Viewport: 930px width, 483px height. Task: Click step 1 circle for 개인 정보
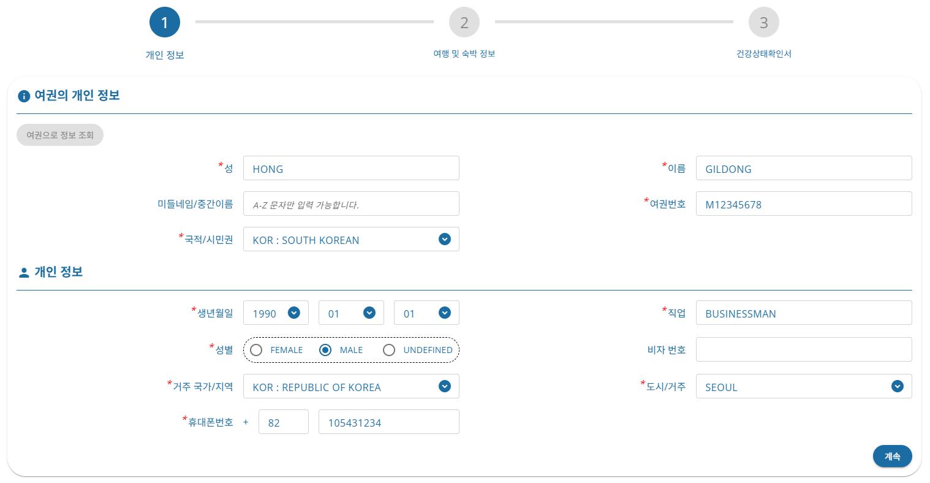(x=164, y=23)
